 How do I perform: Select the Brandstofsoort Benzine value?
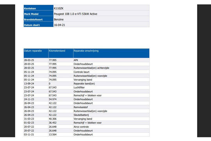tap(59, 20)
